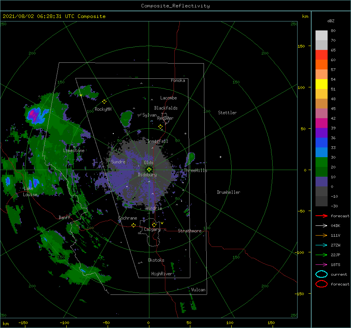Click the Lacombe city label
Viewport: 351px width, 328px height.
(x=168, y=98)
